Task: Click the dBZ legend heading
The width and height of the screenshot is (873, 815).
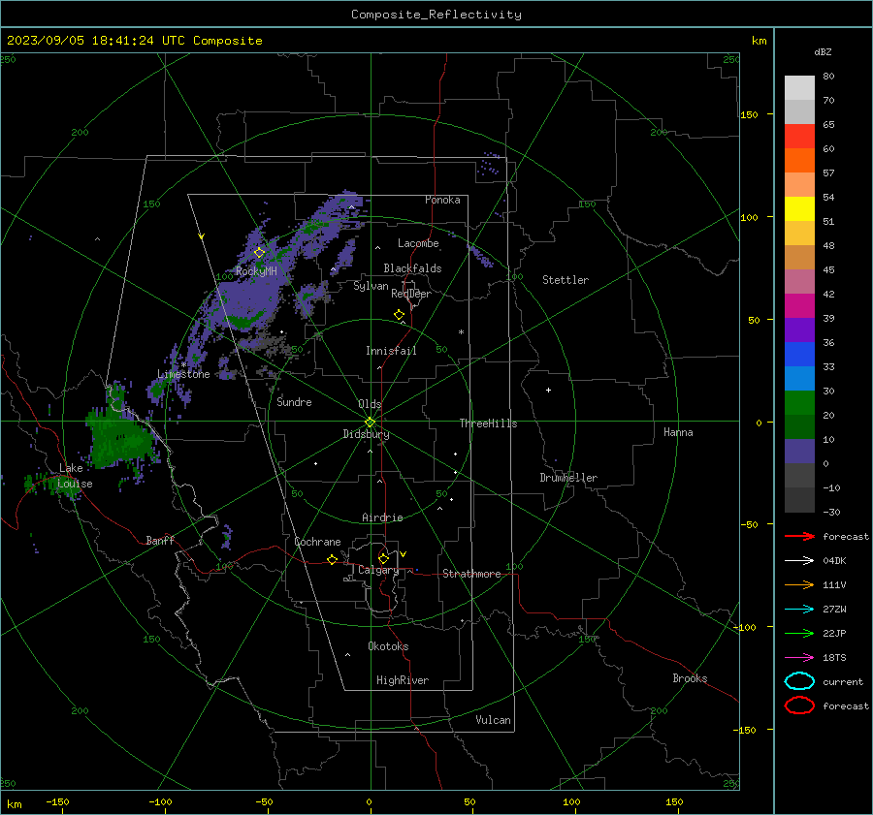Action: click(x=823, y=51)
